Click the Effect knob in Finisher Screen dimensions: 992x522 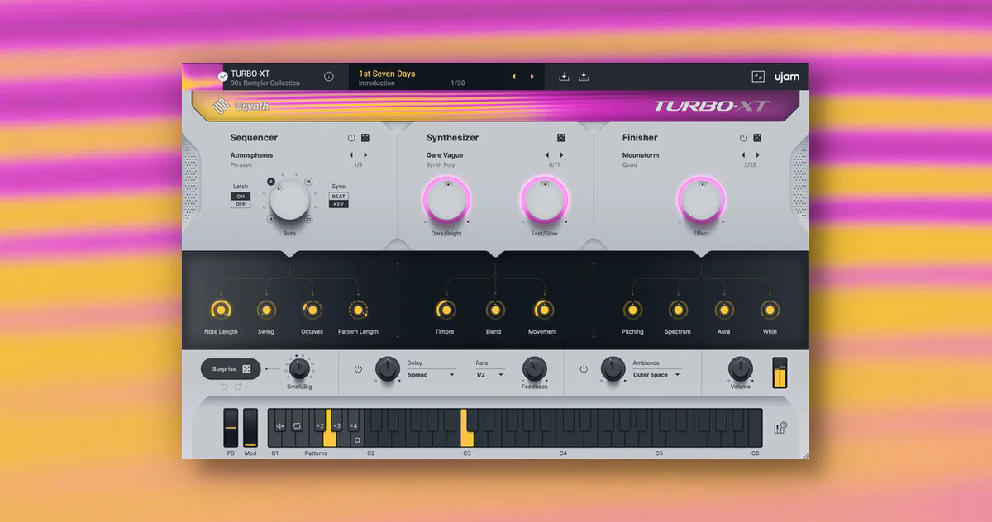click(701, 201)
